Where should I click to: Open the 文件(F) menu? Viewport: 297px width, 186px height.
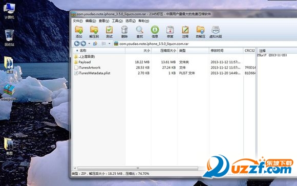[x=78, y=21]
